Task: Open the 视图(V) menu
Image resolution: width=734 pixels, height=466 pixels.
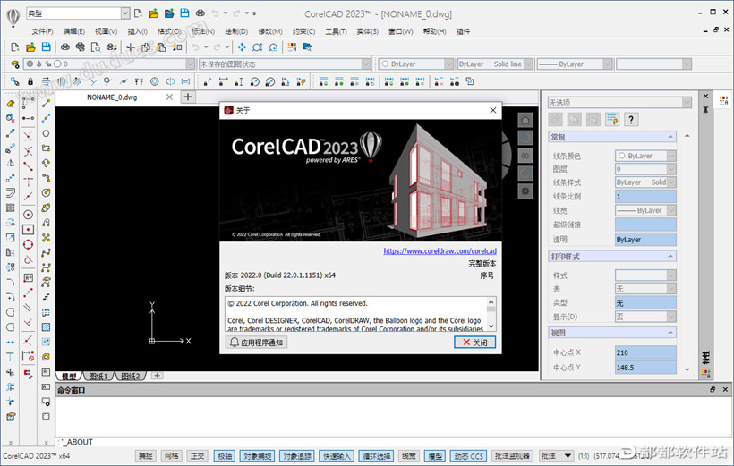Action: pos(107,31)
